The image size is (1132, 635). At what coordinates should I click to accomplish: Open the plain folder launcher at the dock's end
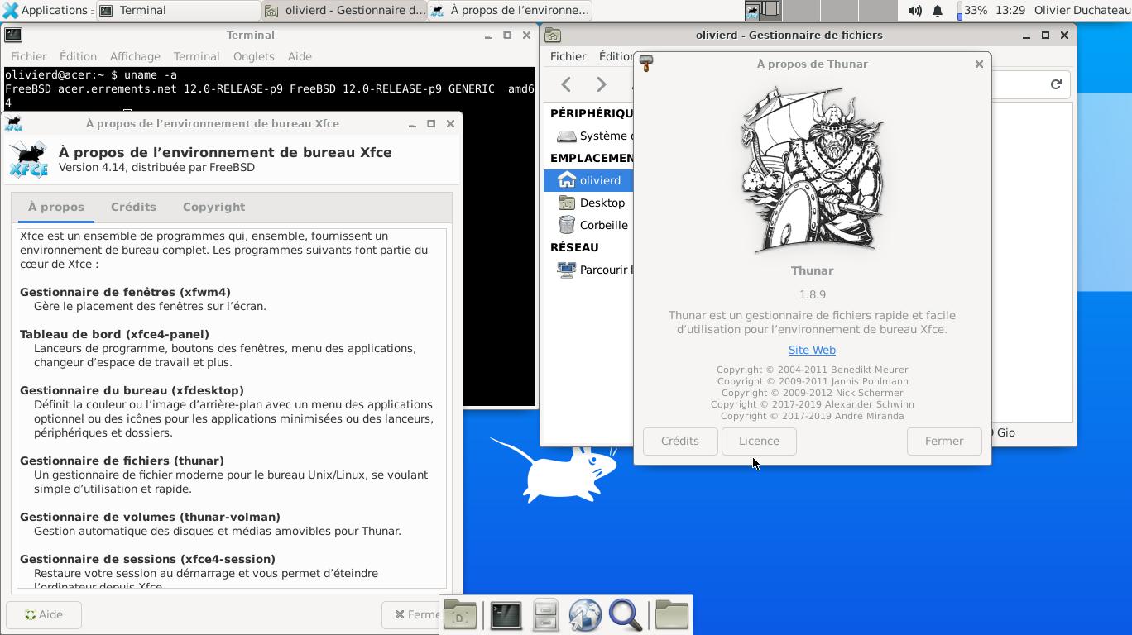[672, 615]
